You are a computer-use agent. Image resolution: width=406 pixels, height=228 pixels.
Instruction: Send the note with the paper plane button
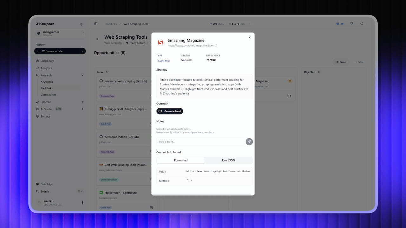pyautogui.click(x=249, y=142)
